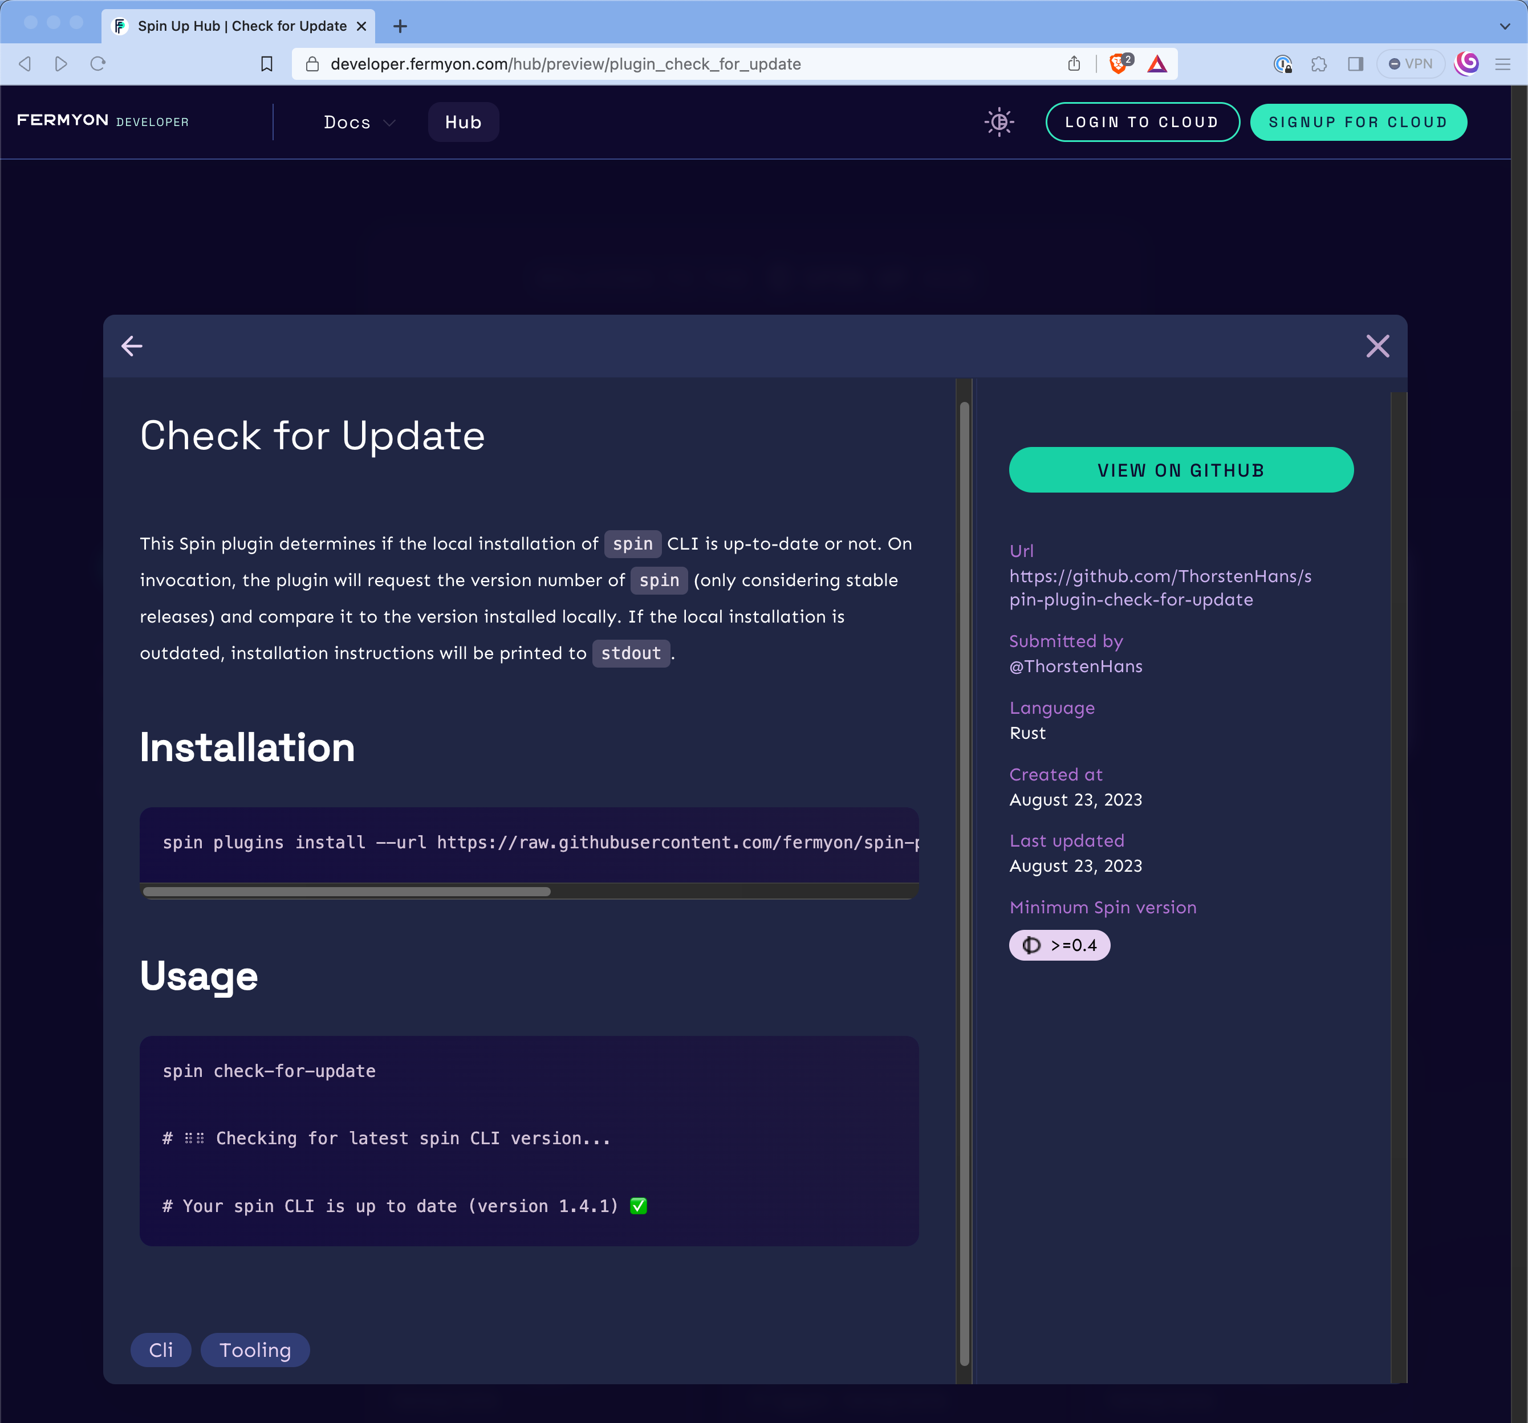1528x1423 pixels.
Task: Click the share icon in the address bar
Action: coord(1074,64)
